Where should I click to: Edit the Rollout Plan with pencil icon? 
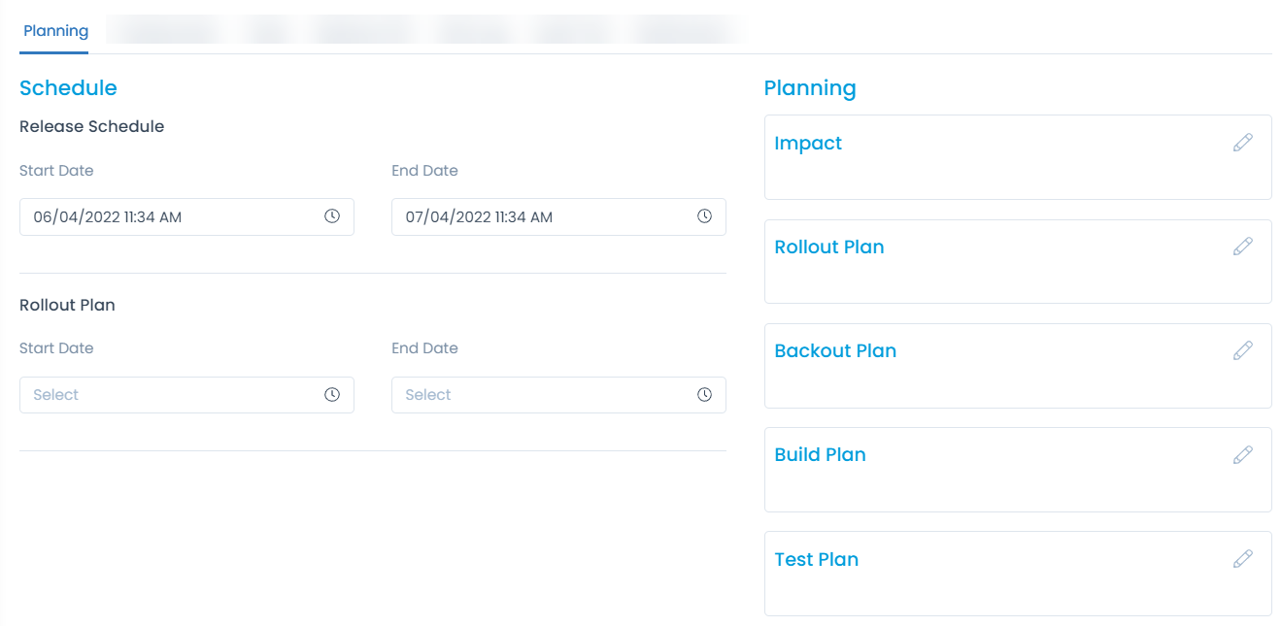coord(1242,247)
